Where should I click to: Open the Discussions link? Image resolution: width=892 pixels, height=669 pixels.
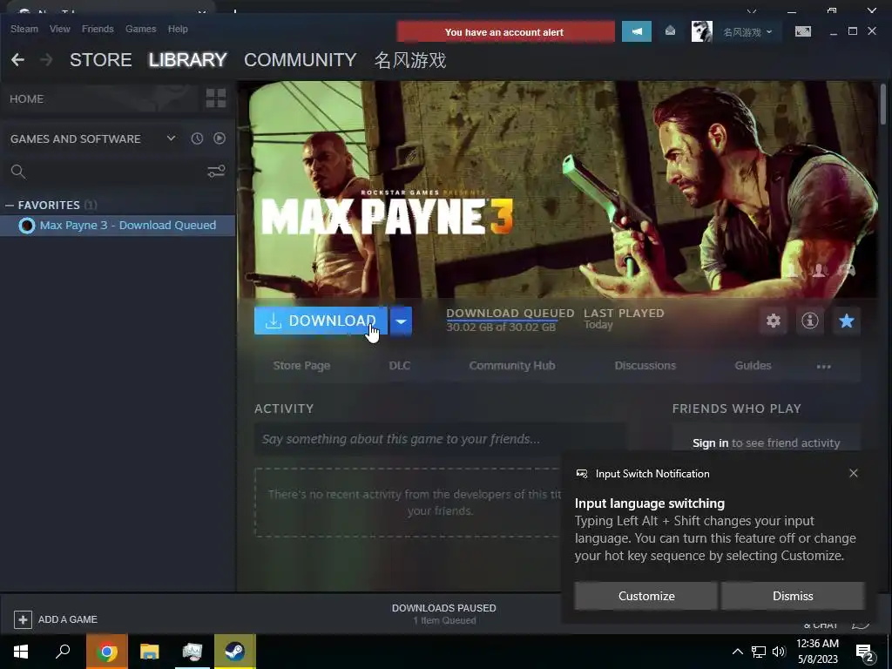pos(645,366)
